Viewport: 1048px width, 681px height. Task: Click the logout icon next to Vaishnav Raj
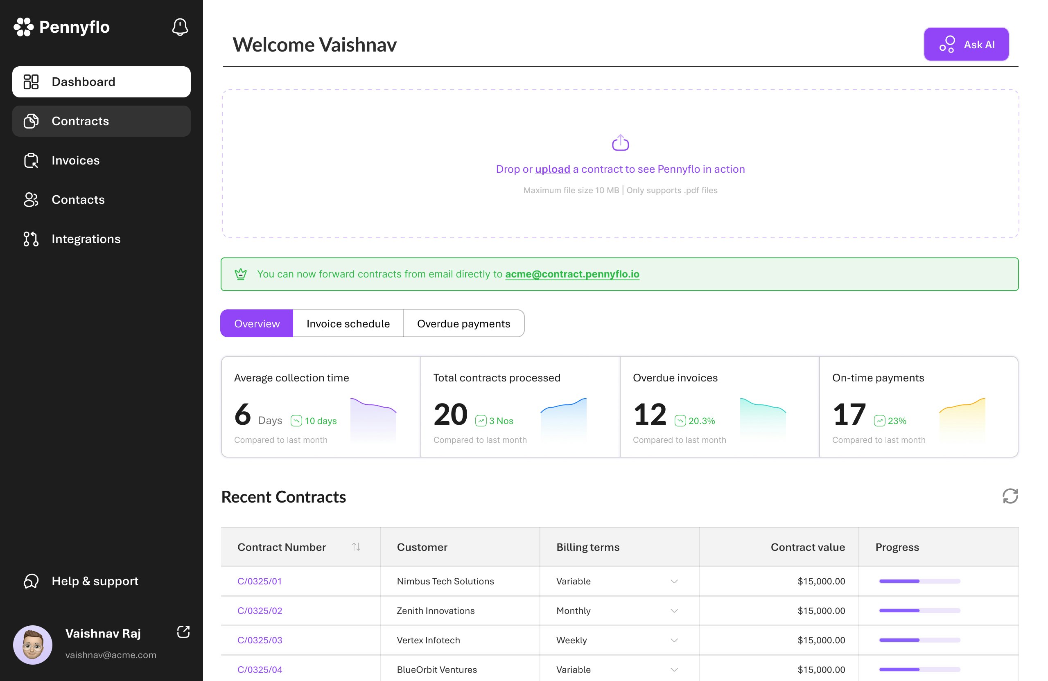point(183,632)
